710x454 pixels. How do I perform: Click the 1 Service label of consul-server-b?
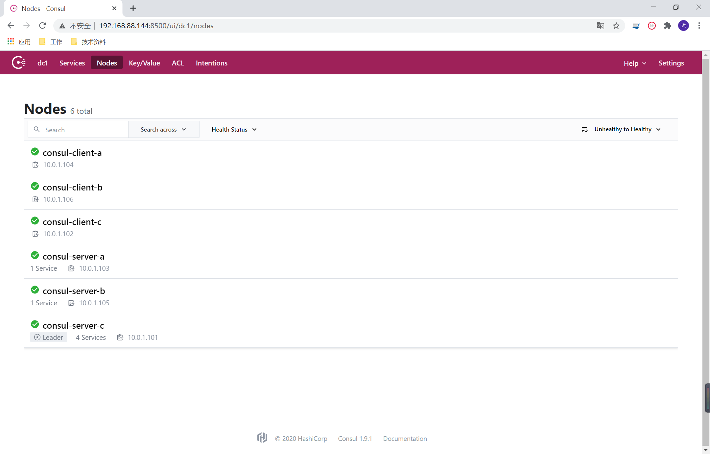44,303
